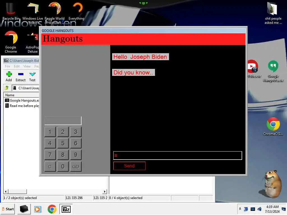This screenshot has height=215, width=287.
Task: Click 7-Zip horizontal scrollbar left arrow
Action: 6,191
